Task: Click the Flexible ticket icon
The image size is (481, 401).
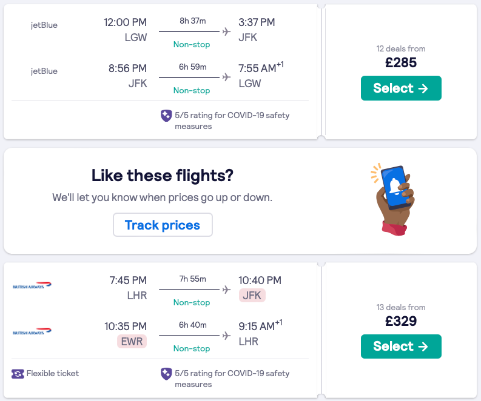Action: pos(18,374)
